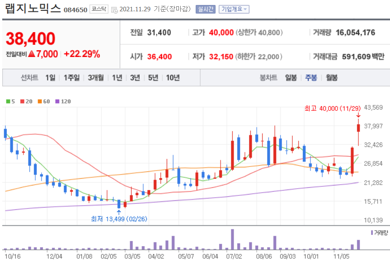Click the stock name 랩지노믹스
The width and height of the screenshot is (390, 261).
(x=33, y=8)
